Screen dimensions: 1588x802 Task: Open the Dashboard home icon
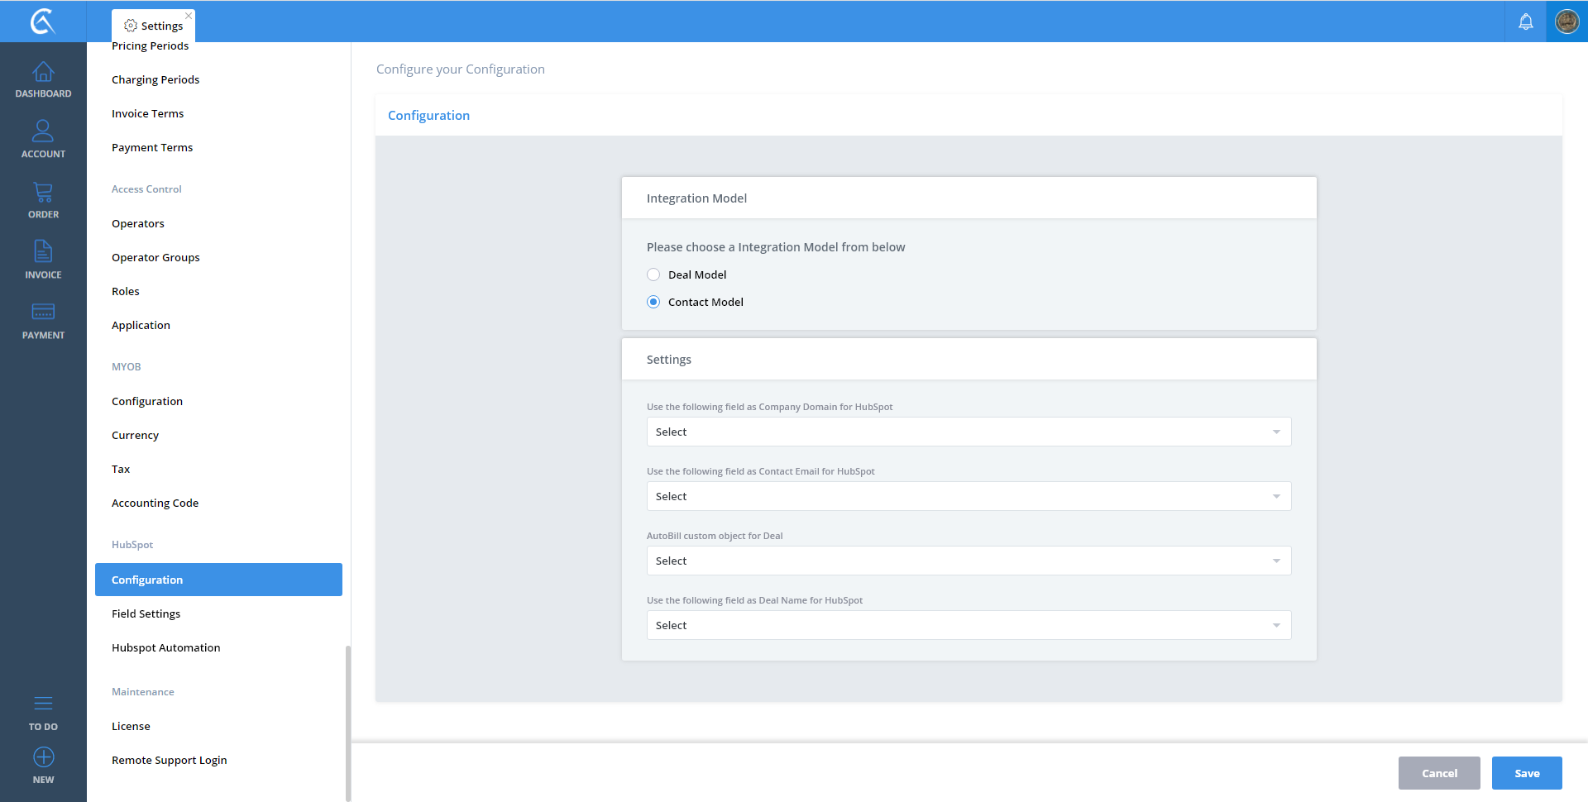pos(43,74)
